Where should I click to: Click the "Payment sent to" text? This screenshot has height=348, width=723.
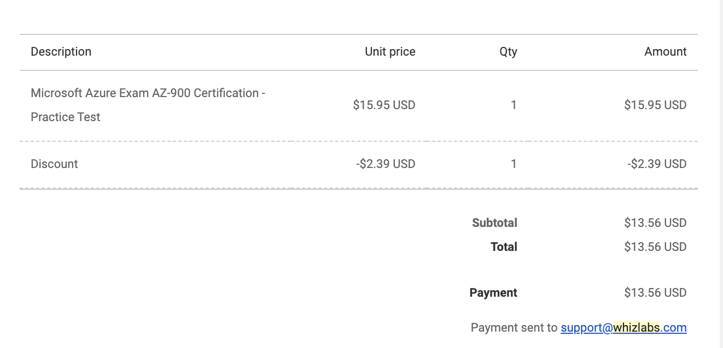tap(514, 328)
